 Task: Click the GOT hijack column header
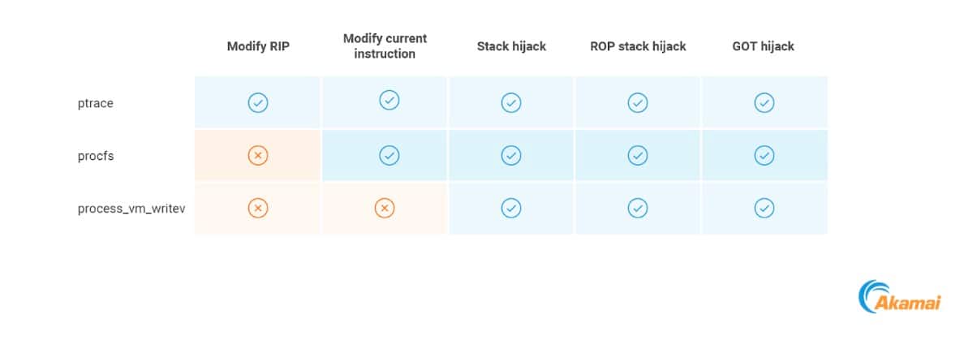point(763,46)
